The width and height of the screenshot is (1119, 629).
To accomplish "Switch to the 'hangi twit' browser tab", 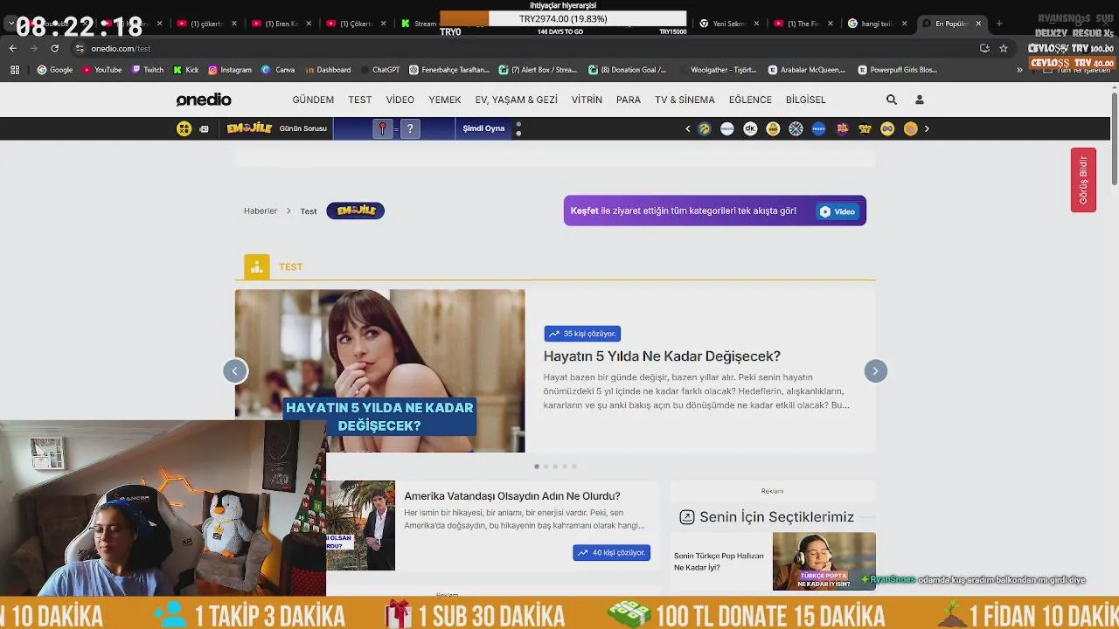I will pos(877,24).
